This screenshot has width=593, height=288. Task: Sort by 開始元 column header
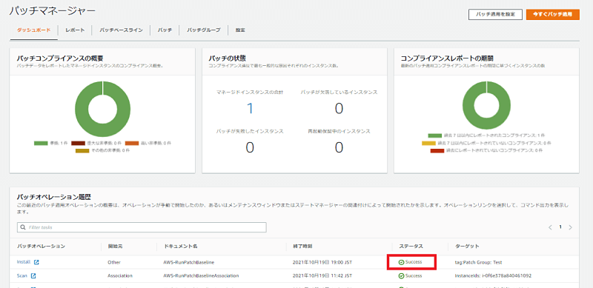pos(115,247)
